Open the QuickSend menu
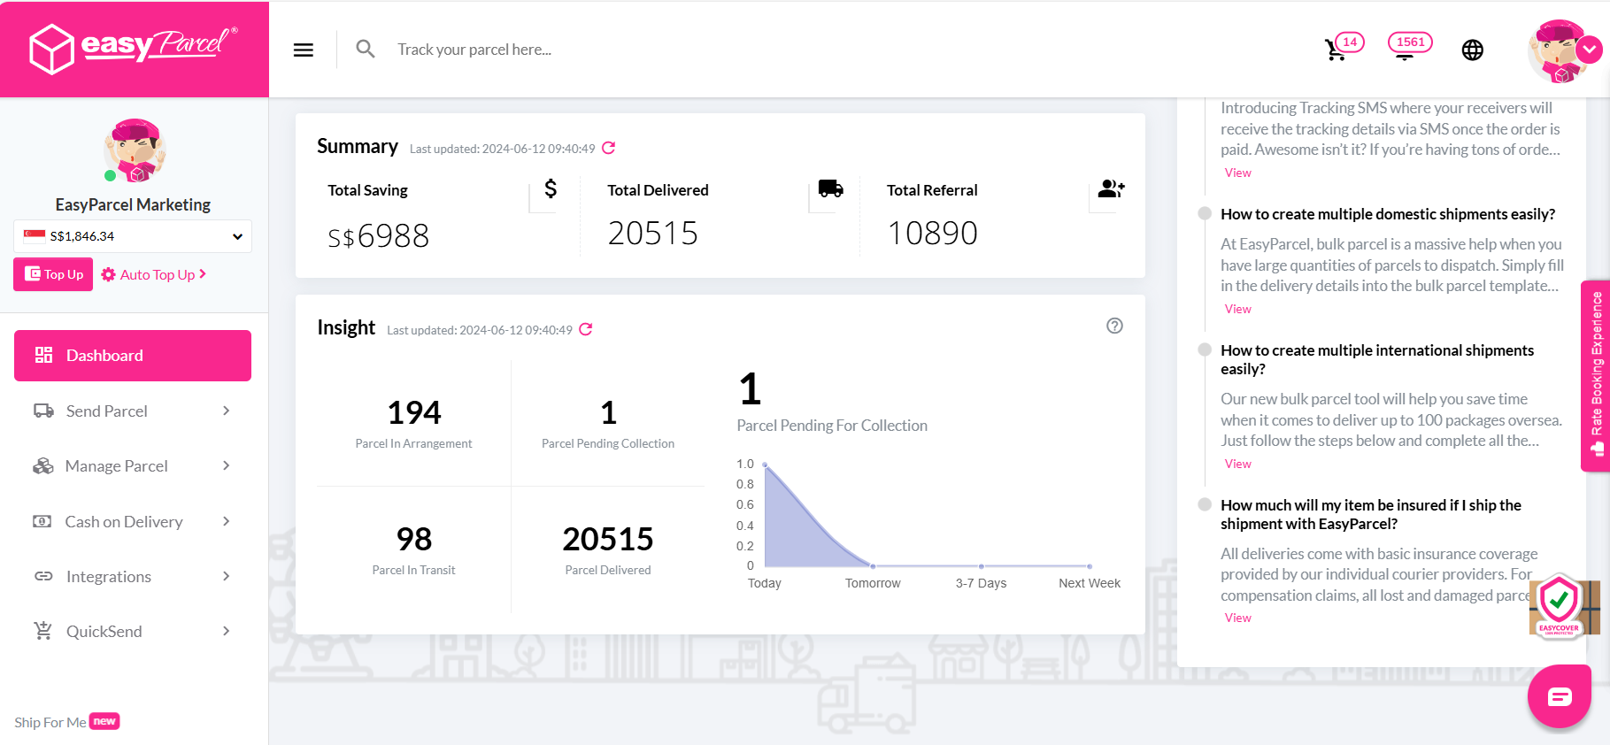Screen dimensions: 1610x745 click(x=133, y=631)
